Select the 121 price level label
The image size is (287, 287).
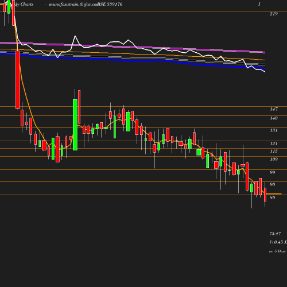point(274,143)
